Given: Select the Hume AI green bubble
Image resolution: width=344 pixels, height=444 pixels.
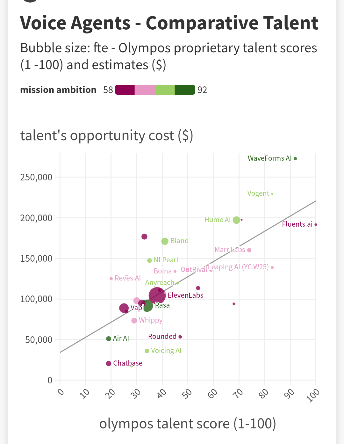Looking at the screenshot, I should tap(236, 220).
